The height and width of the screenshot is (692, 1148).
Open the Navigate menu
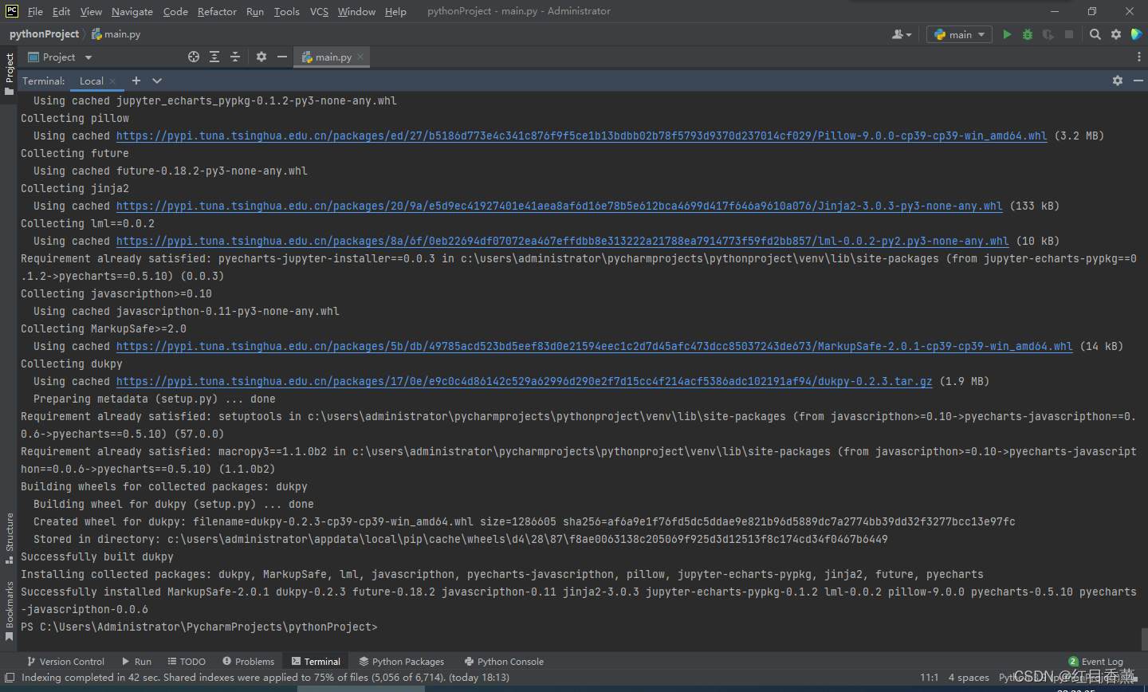[132, 11]
